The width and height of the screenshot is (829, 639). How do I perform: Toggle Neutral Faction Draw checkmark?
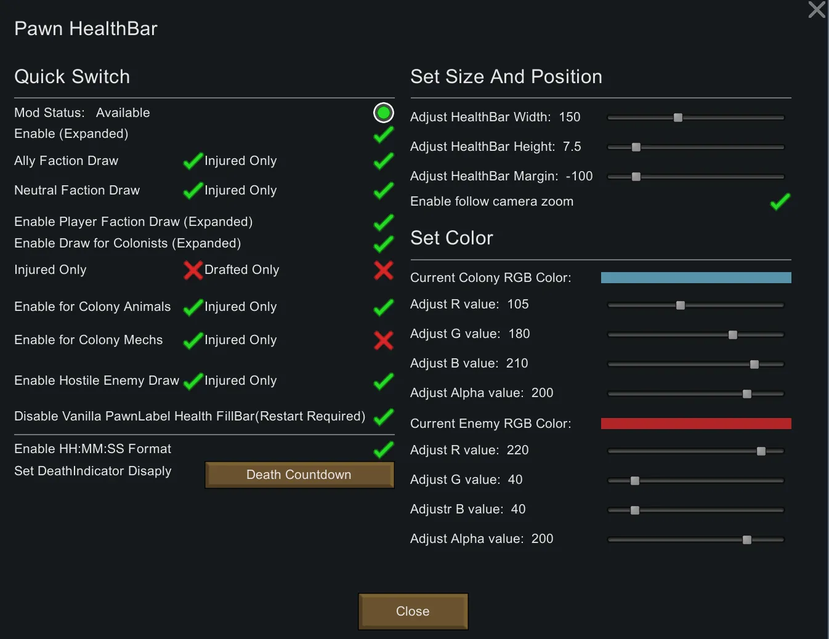pyautogui.click(x=193, y=190)
